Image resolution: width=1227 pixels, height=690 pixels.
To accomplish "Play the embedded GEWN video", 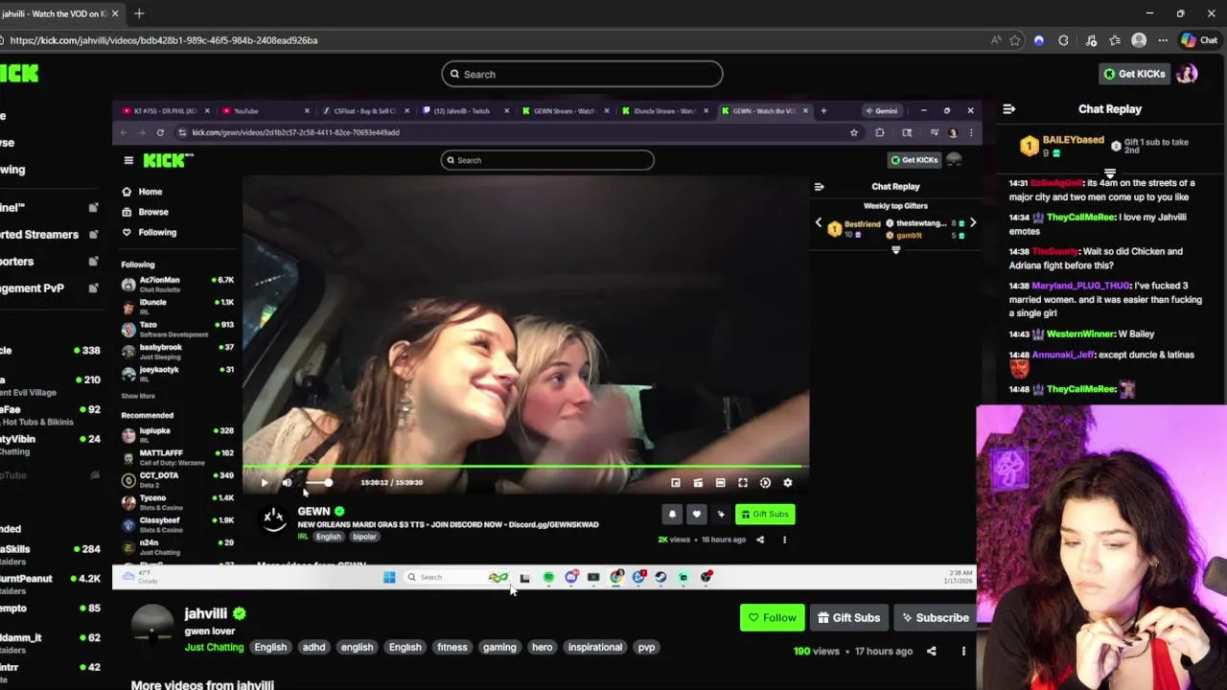I will pos(265,483).
